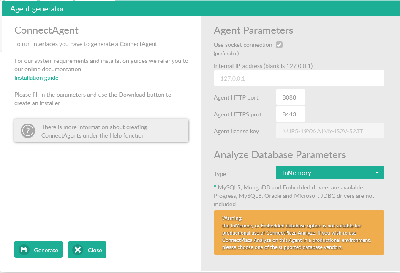Image resolution: width=400 pixels, height=273 pixels.
Task: Click the 'Agent HTTPS port' label
Action: coord(237,114)
